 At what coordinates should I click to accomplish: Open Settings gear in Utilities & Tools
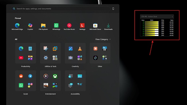[46, 58]
